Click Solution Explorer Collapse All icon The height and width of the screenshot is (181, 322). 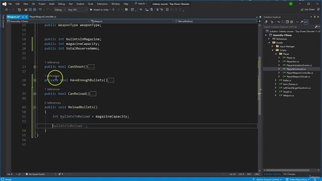[x=287, y=22]
